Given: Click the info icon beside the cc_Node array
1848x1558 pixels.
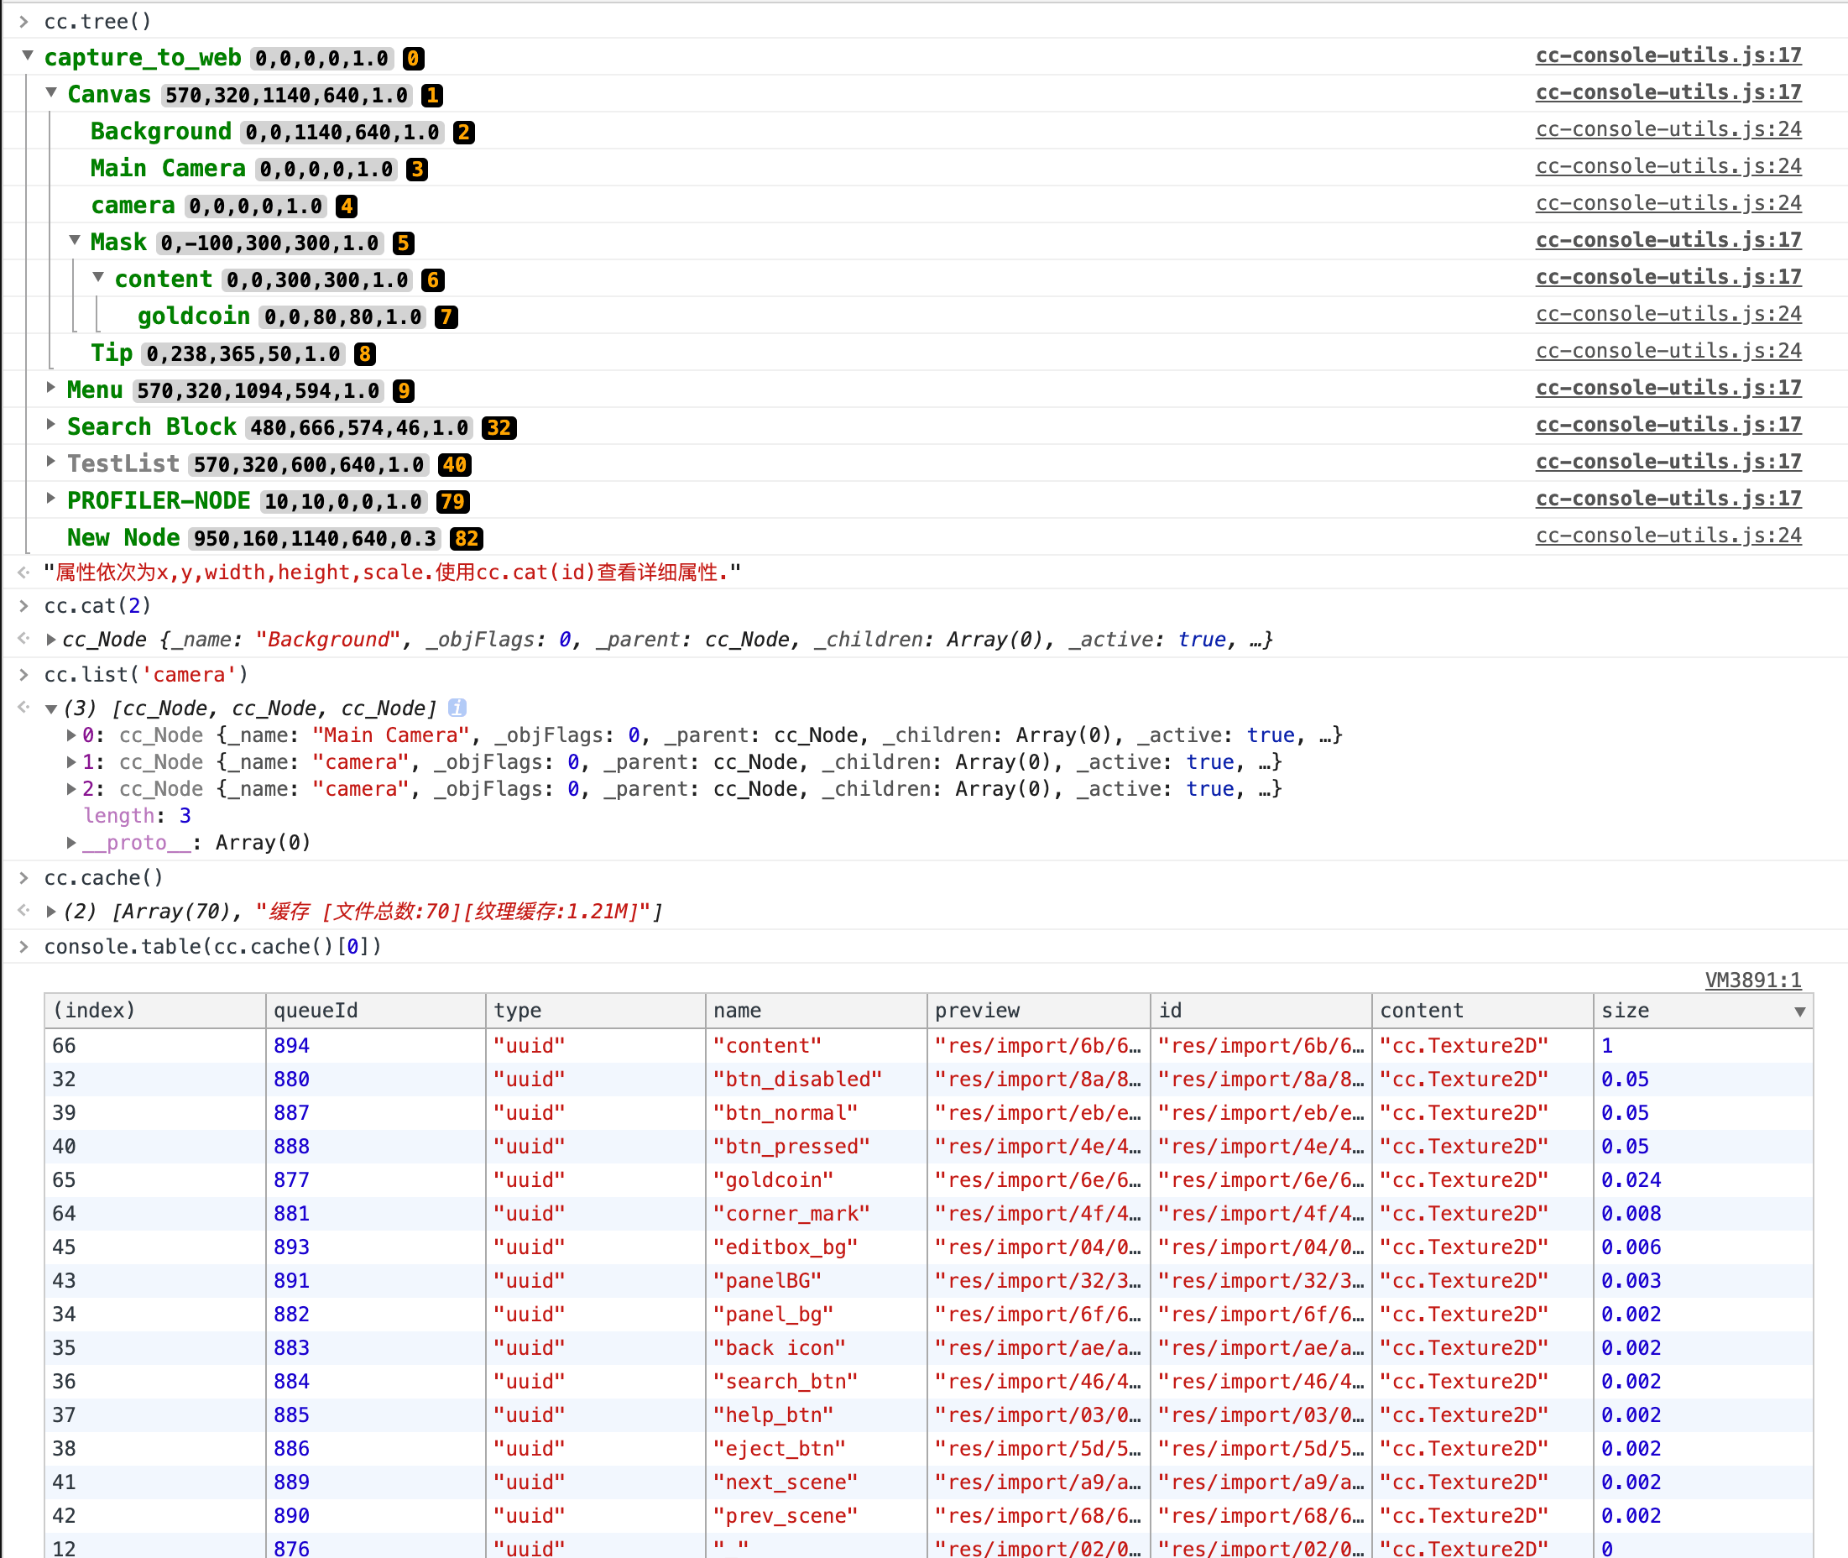Looking at the screenshot, I should (x=457, y=708).
